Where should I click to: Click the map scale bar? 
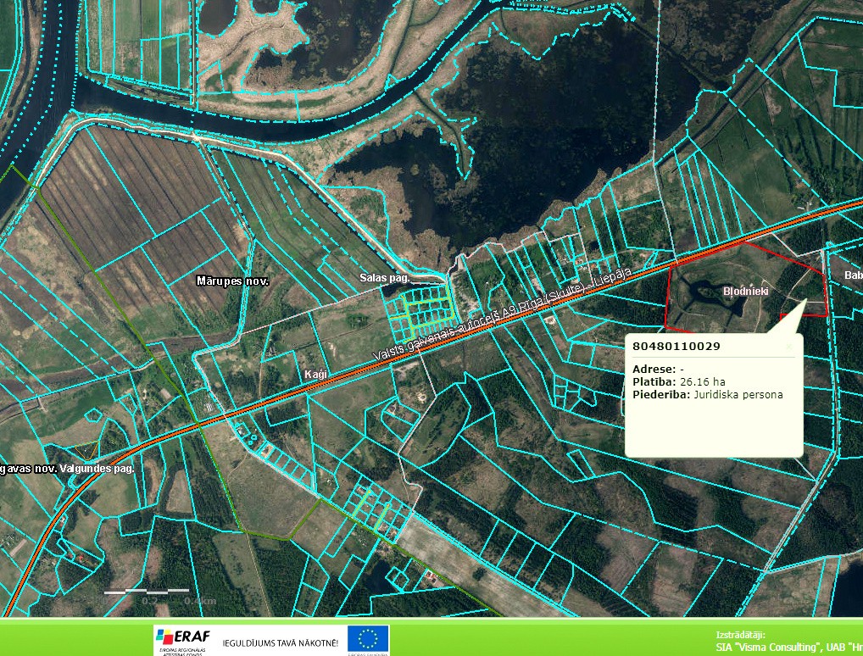[147, 591]
